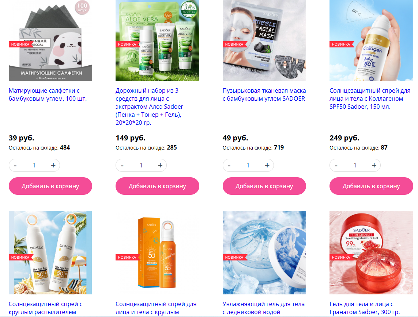This screenshot has width=418, height=317.
Task: Increase quantity for bubble facial mask
Action: 267,165
